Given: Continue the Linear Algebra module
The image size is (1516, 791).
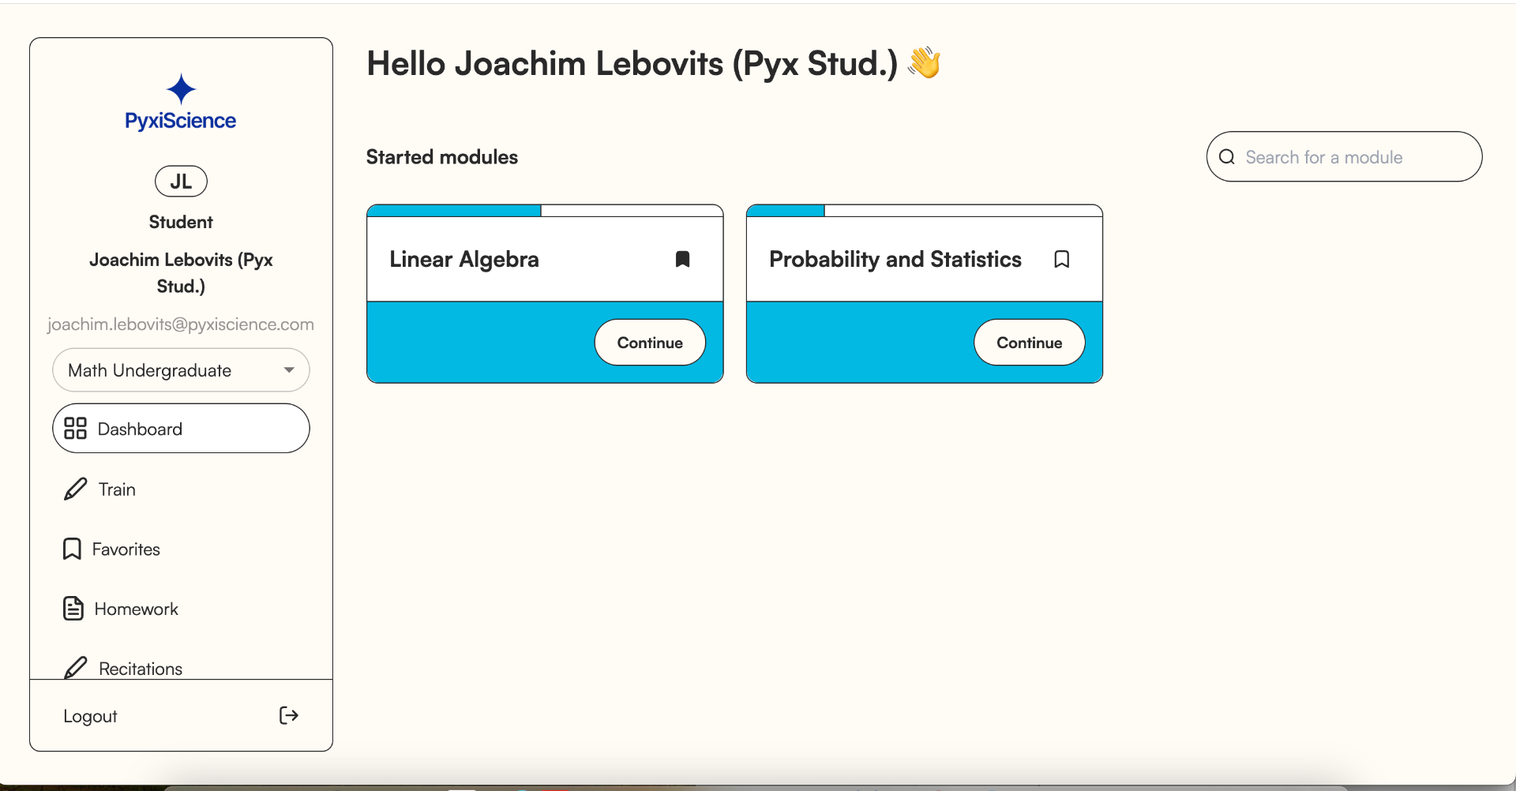Looking at the screenshot, I should (x=649, y=342).
